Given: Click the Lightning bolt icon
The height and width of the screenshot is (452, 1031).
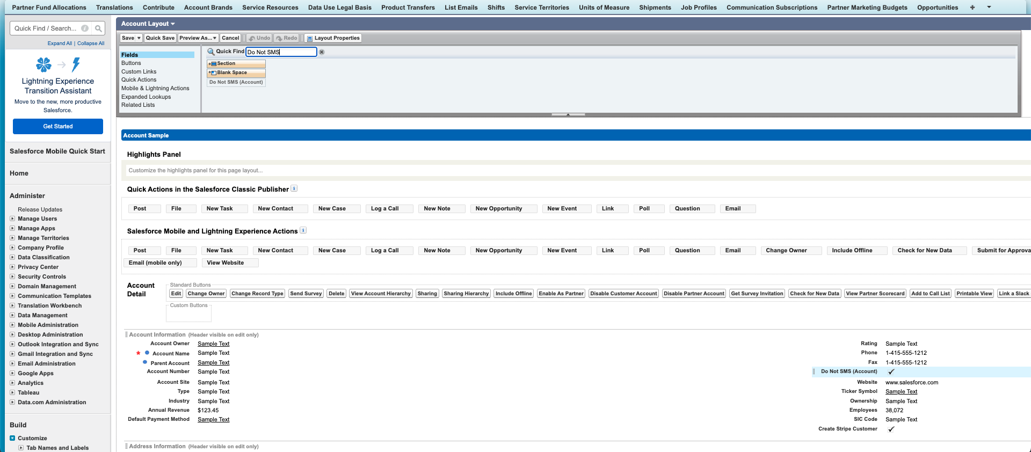Looking at the screenshot, I should click(76, 64).
